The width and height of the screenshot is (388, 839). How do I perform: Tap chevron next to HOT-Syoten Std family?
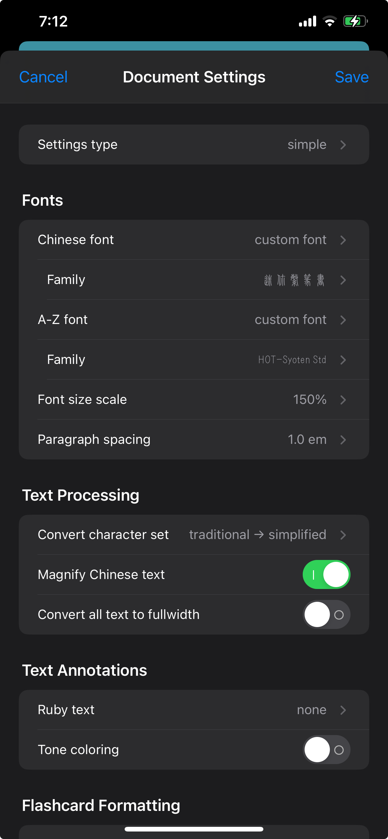click(x=343, y=360)
